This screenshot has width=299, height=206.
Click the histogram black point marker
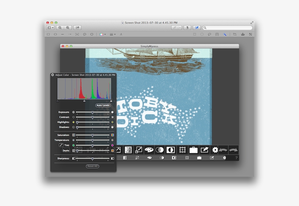point(58,101)
